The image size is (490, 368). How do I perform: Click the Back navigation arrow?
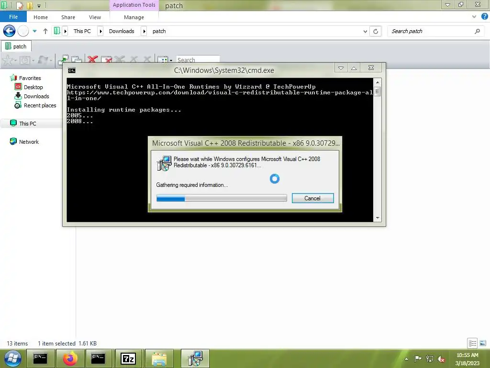(9, 31)
